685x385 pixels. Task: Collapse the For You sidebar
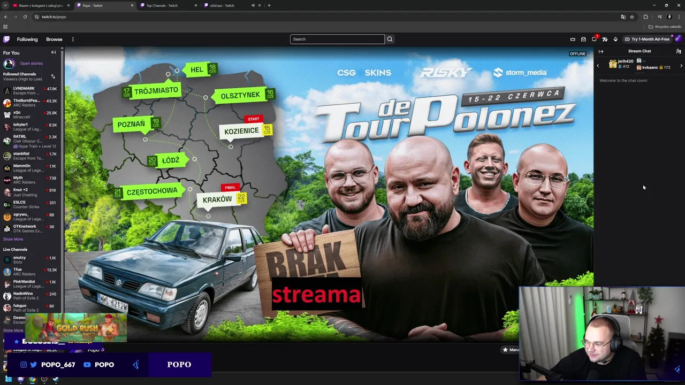coord(54,52)
